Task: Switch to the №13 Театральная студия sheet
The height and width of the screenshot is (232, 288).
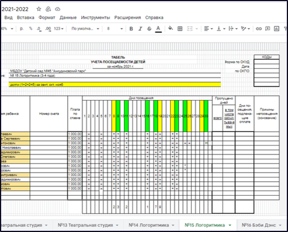Action: coord(85,225)
